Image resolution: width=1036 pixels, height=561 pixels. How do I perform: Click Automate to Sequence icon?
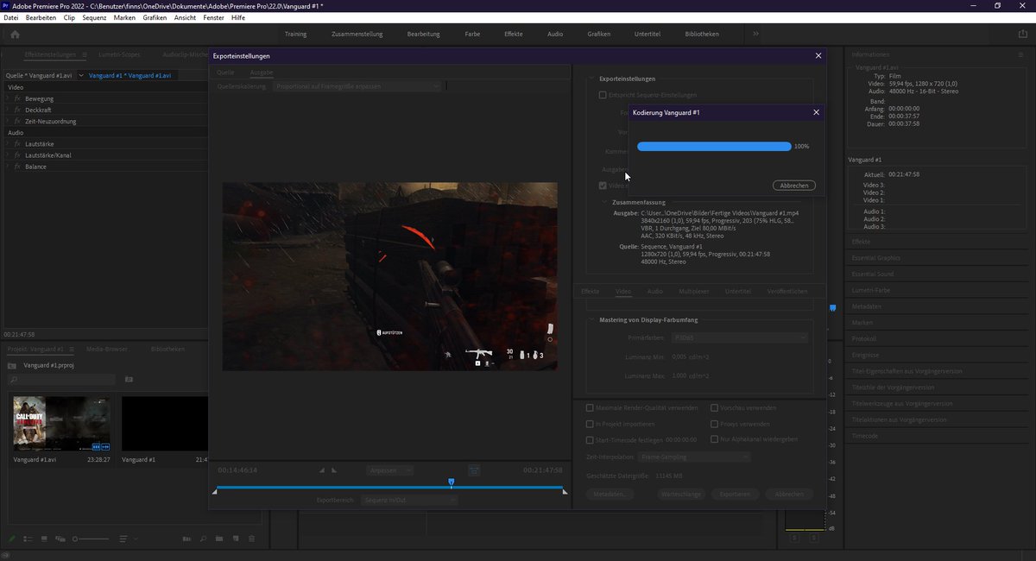pos(186,539)
